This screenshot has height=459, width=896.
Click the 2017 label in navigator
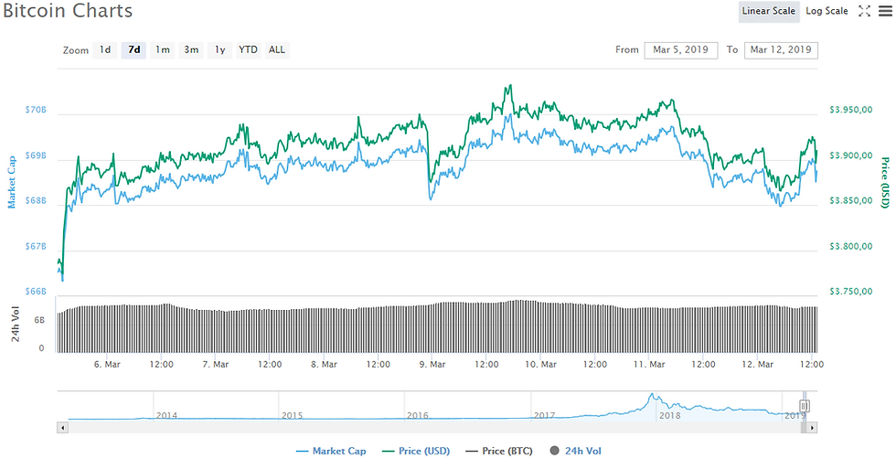coord(545,415)
